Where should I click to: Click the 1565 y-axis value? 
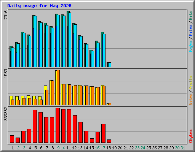point(6,73)
